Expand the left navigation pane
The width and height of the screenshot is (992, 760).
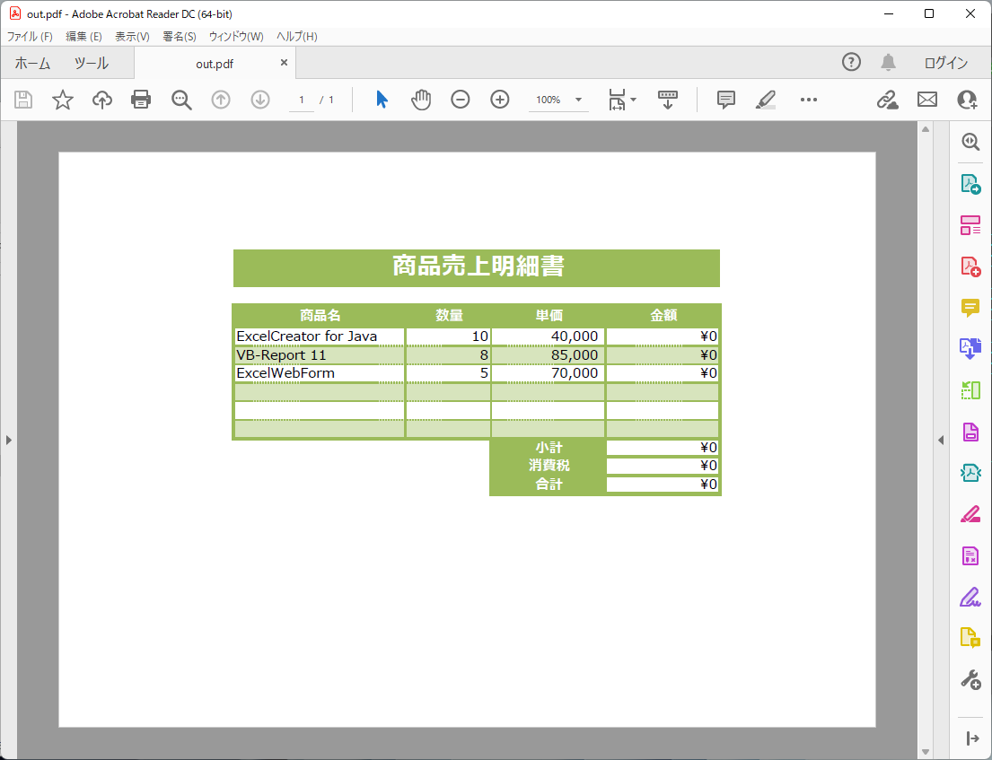click(9, 440)
